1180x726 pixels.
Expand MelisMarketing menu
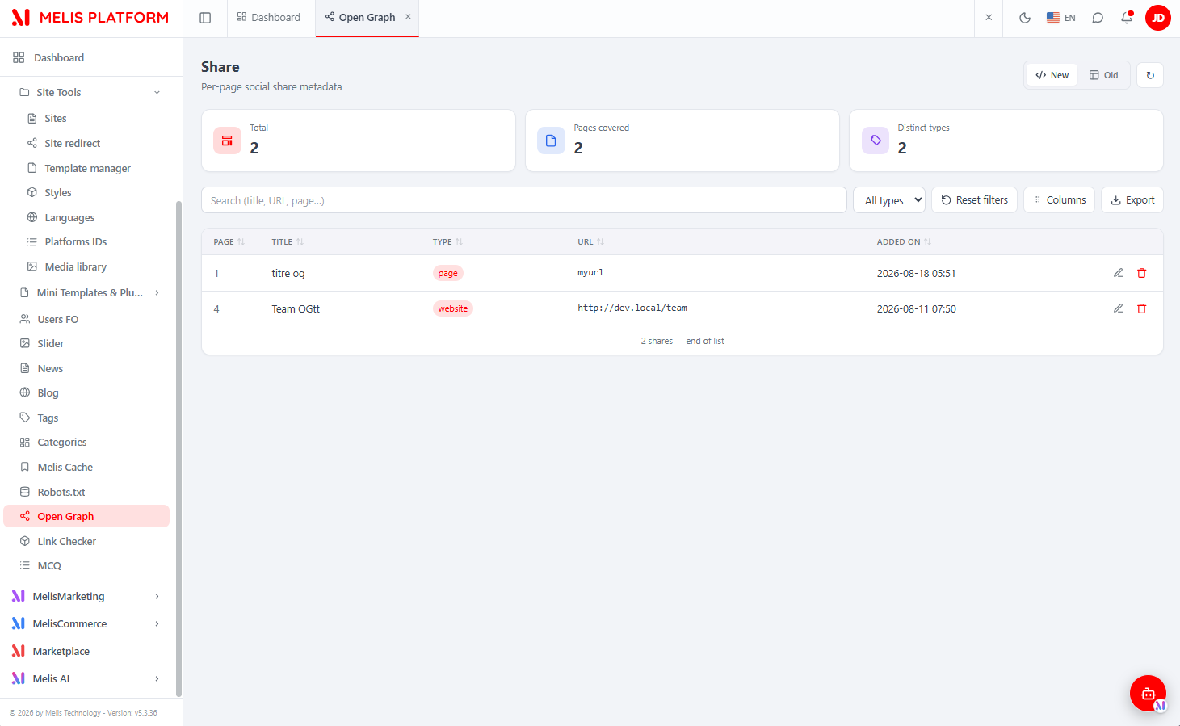tap(86, 596)
